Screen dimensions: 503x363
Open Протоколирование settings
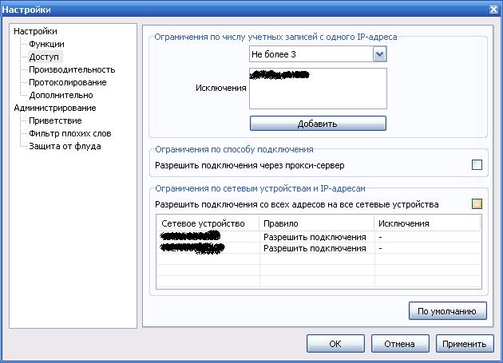tap(67, 83)
